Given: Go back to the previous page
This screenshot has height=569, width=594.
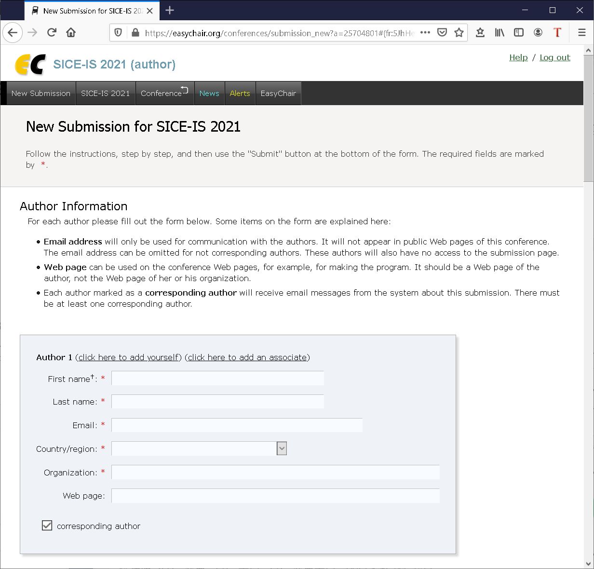Looking at the screenshot, I should tap(13, 33).
